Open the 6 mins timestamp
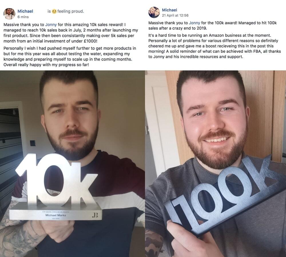The height and width of the screenshot is (257, 286). tap(23, 17)
